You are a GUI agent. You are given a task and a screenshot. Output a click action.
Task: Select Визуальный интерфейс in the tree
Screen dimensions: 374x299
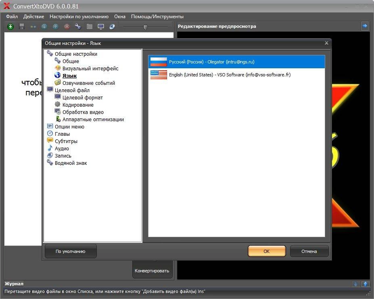tap(90, 69)
